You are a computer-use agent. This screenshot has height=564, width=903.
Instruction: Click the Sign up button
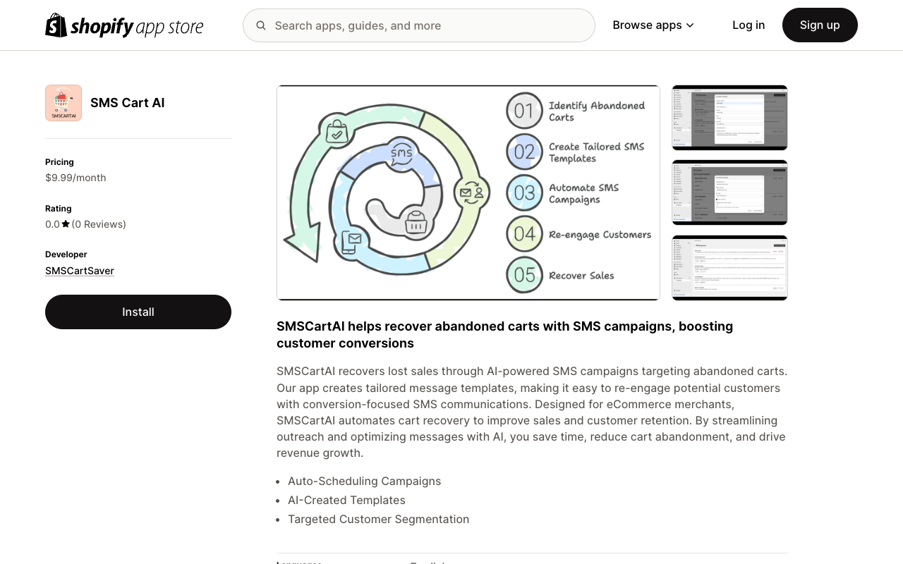pyautogui.click(x=820, y=25)
